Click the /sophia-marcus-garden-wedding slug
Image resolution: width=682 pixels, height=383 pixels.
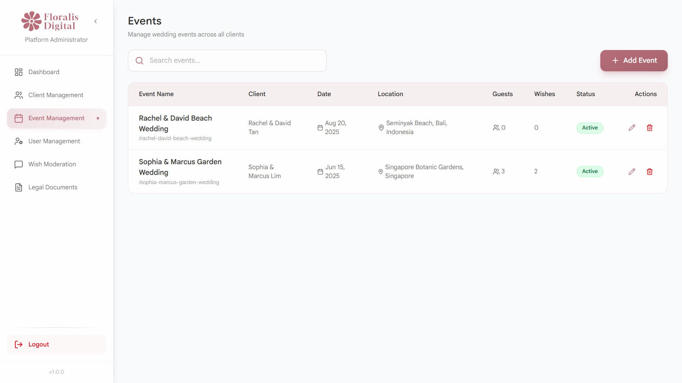coord(179,182)
